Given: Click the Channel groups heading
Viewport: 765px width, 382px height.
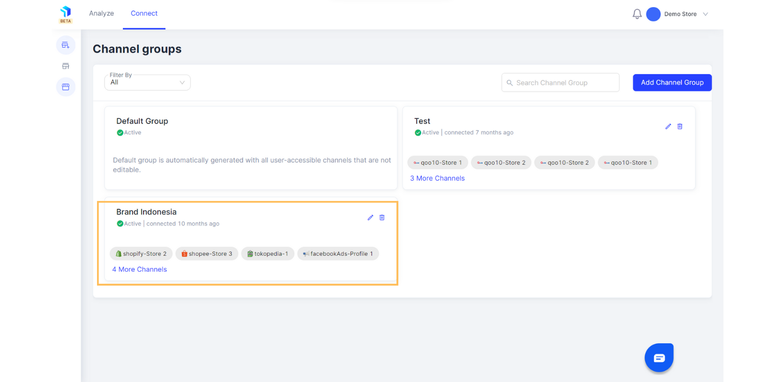Looking at the screenshot, I should point(137,49).
